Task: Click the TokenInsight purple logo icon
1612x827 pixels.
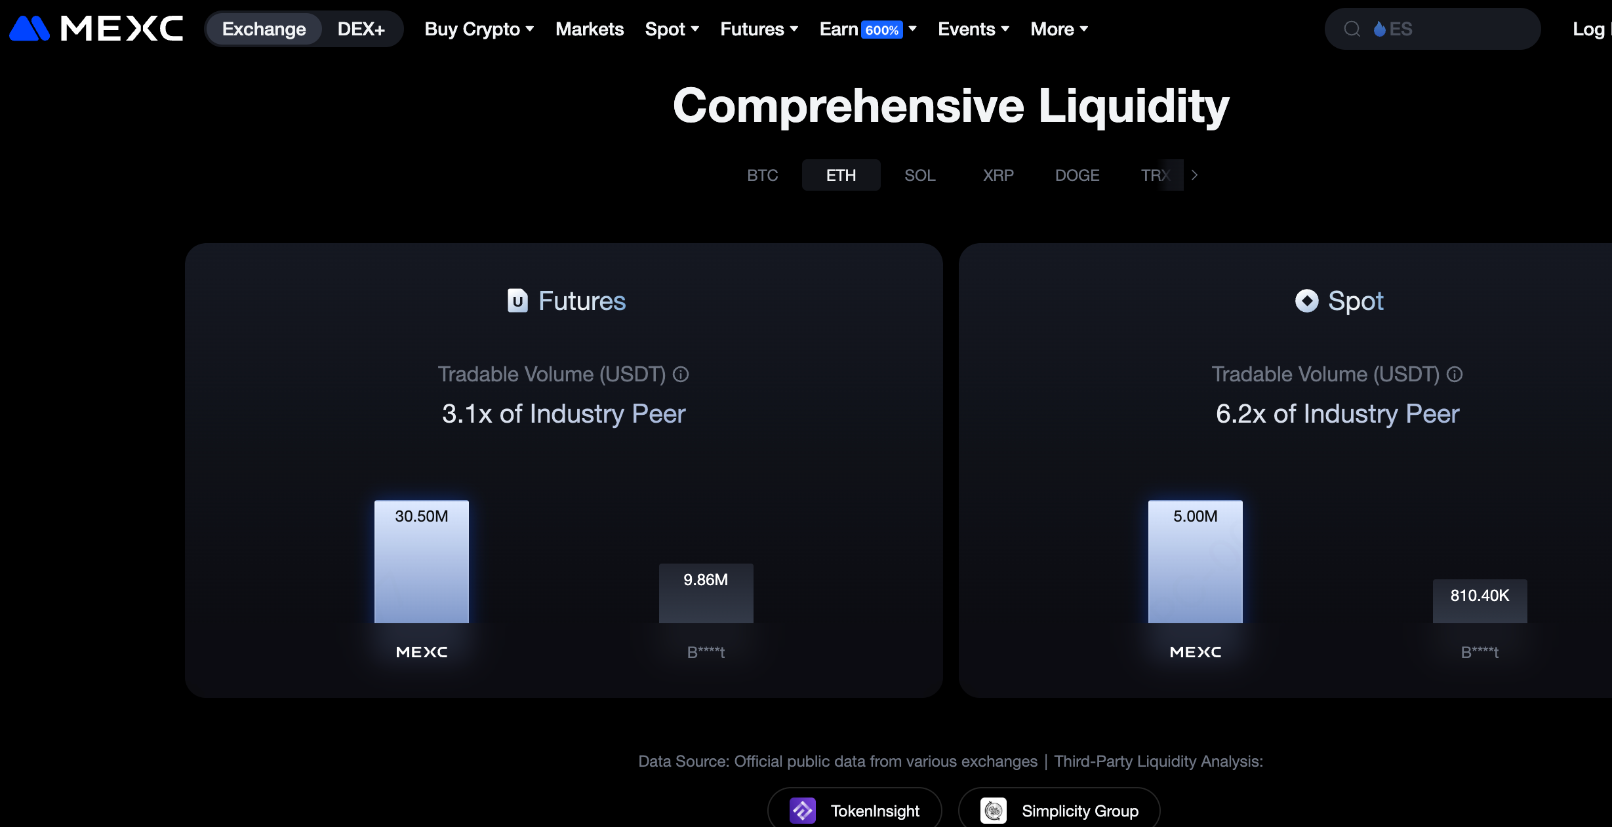Action: point(802,811)
